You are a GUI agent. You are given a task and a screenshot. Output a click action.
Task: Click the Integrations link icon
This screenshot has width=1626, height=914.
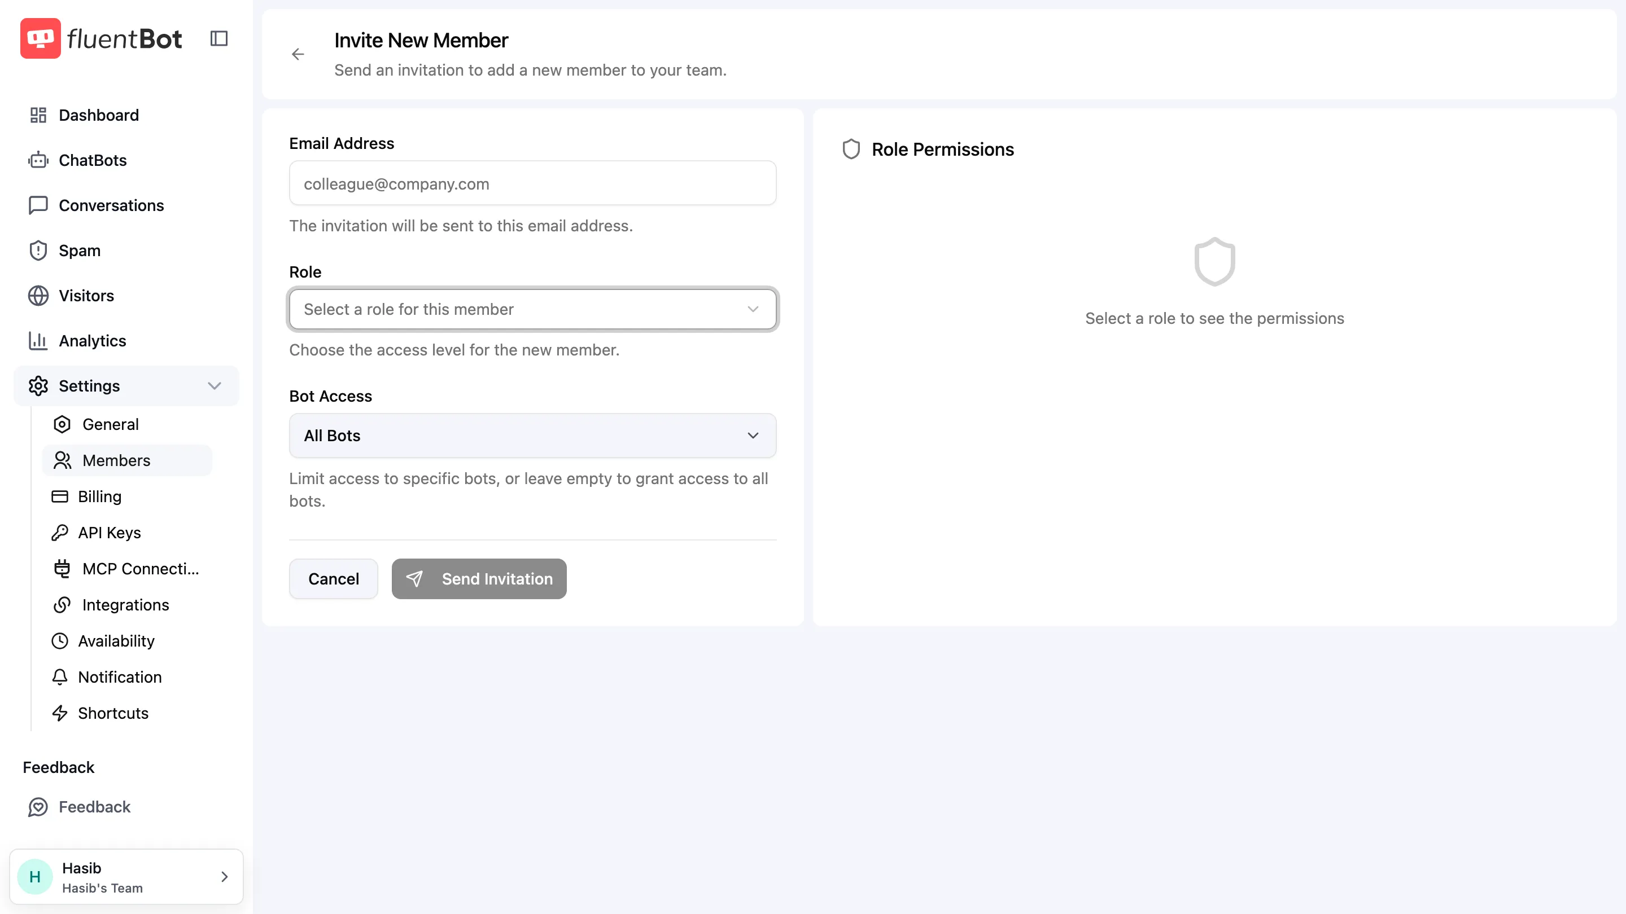tap(62, 605)
